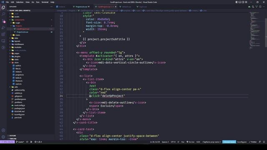Click Ln 34 cursor position status
267x150 pixels.
(155, 142)
